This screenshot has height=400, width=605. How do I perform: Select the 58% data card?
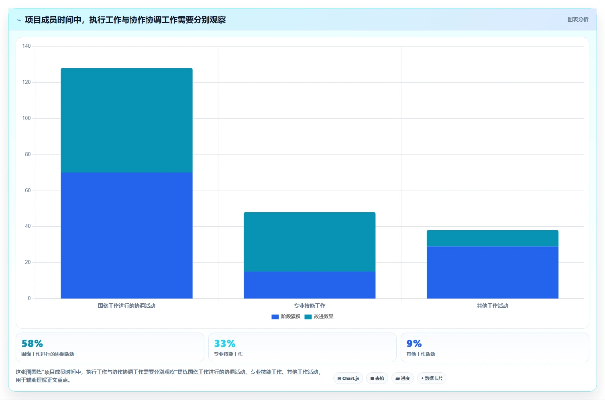[110, 347]
